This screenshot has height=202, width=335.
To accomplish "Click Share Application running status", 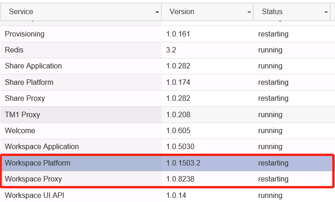I will pyautogui.click(x=270, y=66).
